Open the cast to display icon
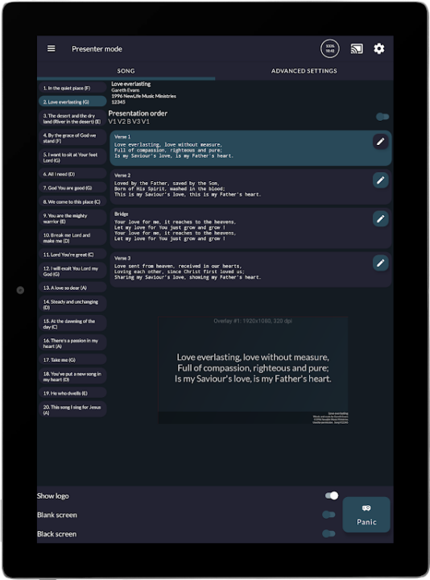 pos(357,48)
